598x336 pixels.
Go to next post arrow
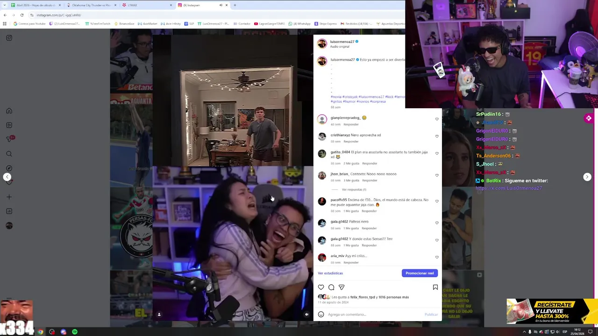587,177
